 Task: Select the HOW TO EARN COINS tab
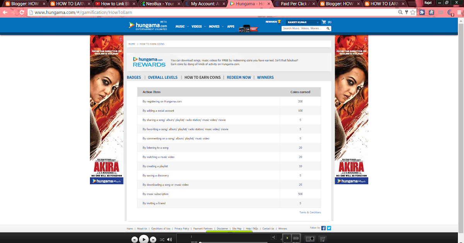coord(203,78)
